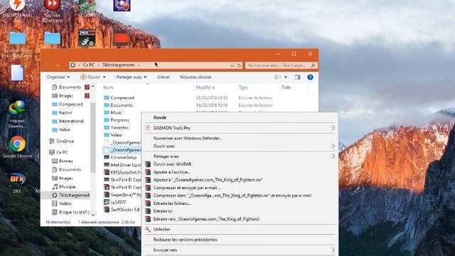Click the Nouveau dossier button
This screenshot has height=256, width=455.
(196, 78)
